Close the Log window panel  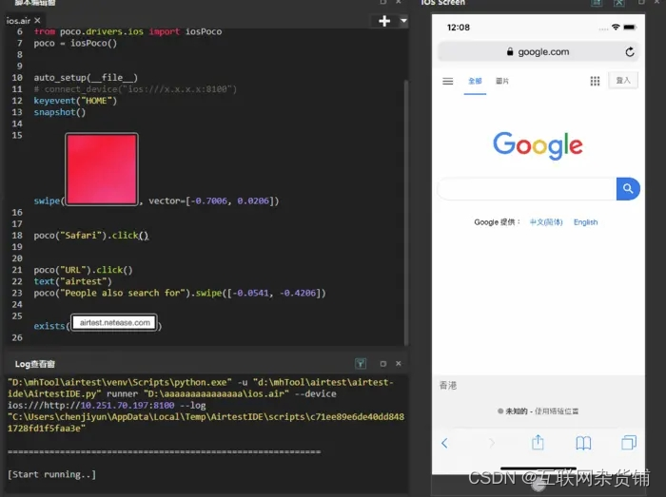point(399,363)
